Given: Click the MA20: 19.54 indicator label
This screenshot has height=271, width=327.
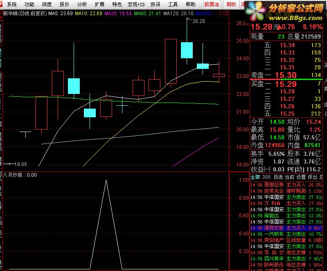Looking at the screenshot, I should [118, 14].
